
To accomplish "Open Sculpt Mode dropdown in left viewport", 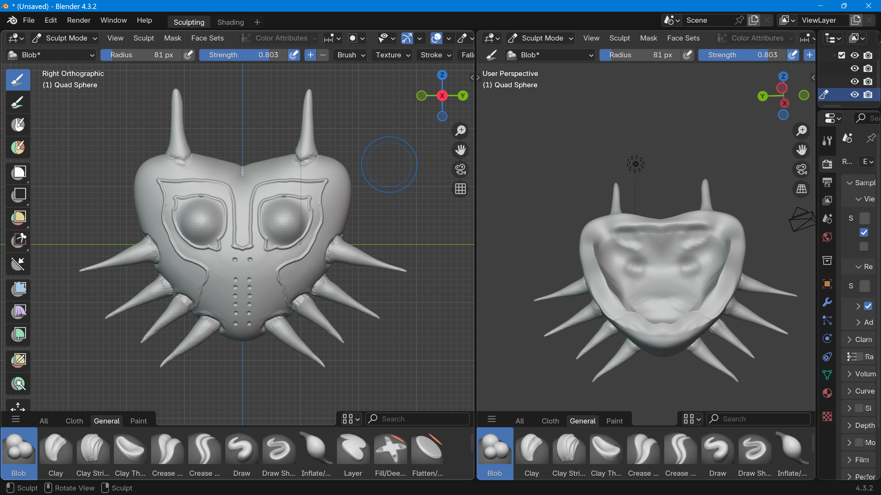I will (64, 38).
